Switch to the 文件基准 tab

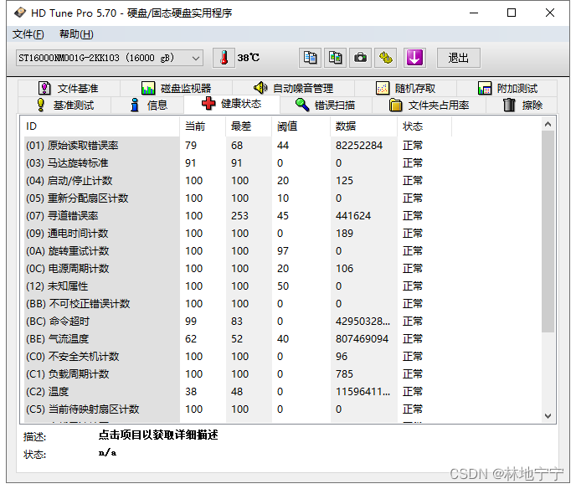[x=69, y=88]
